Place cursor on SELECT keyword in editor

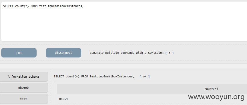[x=8, y=6]
